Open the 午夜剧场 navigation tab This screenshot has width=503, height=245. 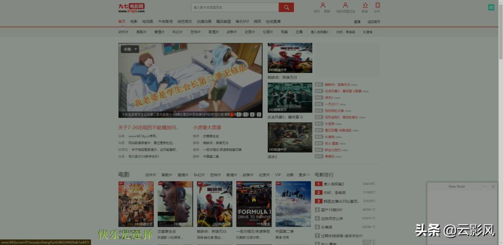coord(165,21)
